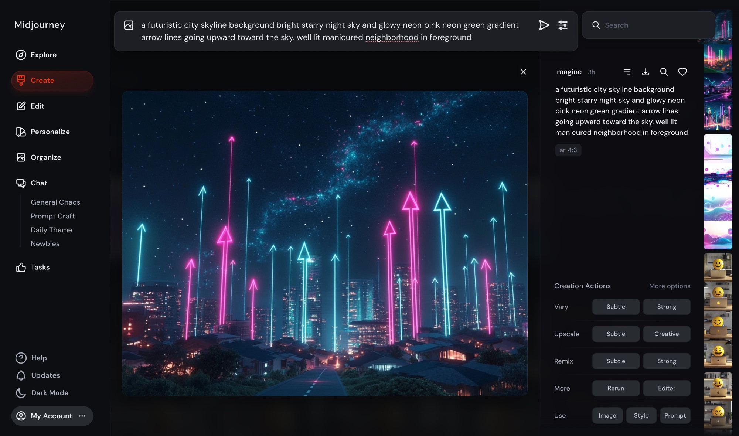Open the General Chaos chat room
Image resolution: width=739 pixels, height=436 pixels.
pos(55,202)
